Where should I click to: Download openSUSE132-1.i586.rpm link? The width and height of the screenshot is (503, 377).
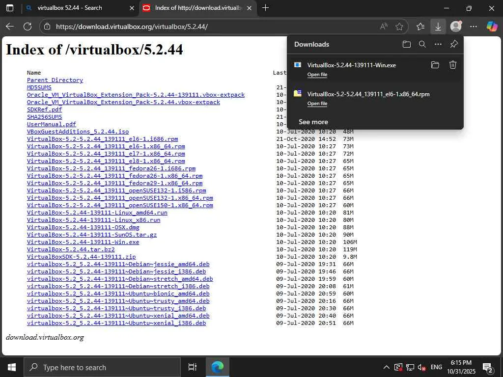[116, 191]
